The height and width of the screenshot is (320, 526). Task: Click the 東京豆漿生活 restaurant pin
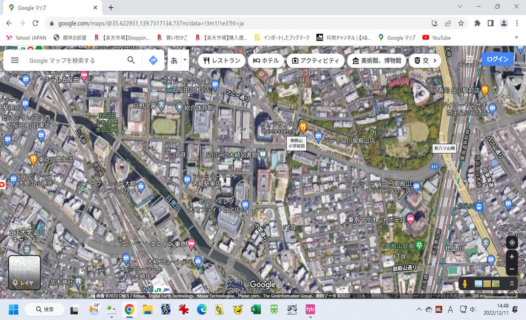click(x=33, y=159)
